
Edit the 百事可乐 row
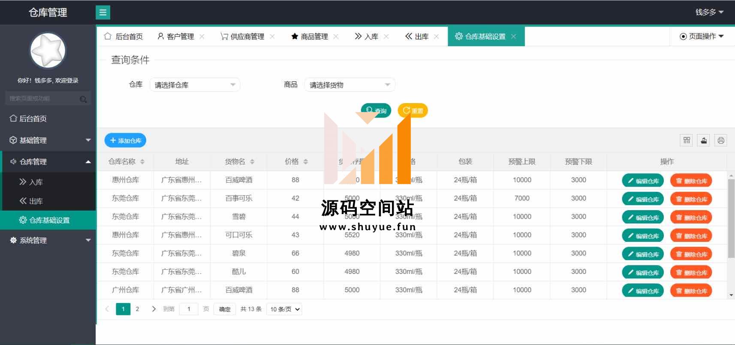click(x=643, y=199)
